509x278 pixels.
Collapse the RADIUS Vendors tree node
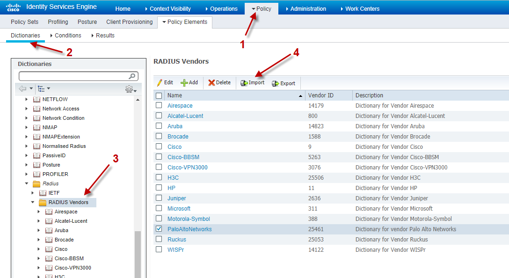click(x=32, y=202)
